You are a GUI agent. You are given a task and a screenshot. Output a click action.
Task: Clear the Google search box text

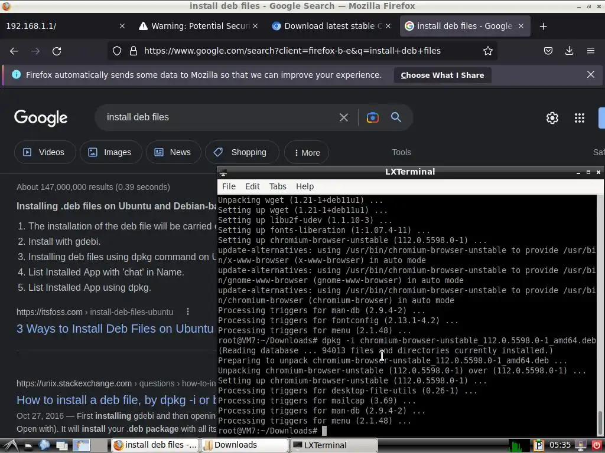[x=343, y=117]
